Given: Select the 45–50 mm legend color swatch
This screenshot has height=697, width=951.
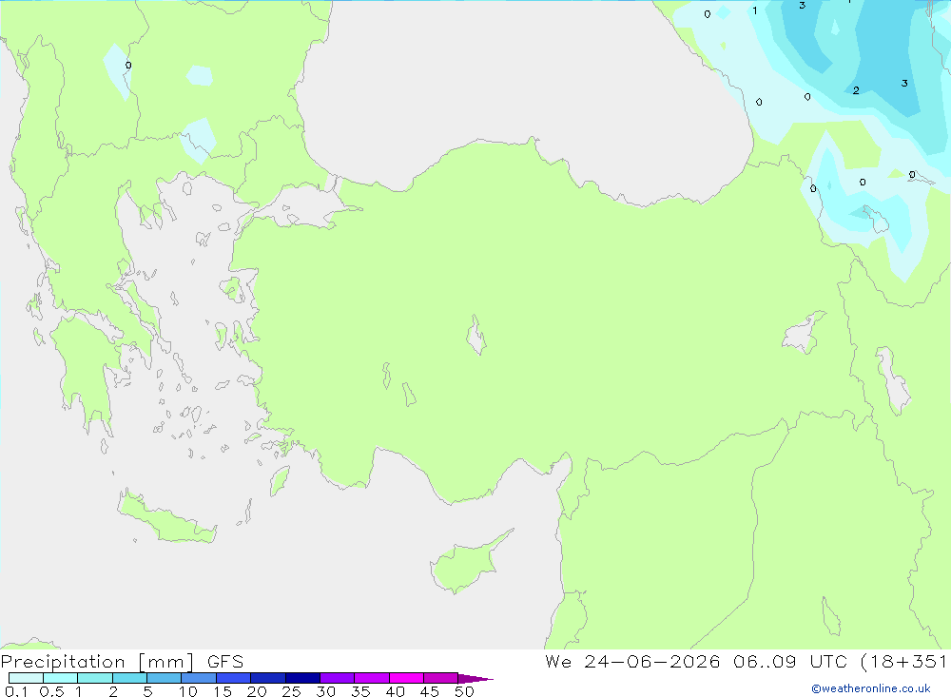Looking at the screenshot, I should [x=441, y=678].
